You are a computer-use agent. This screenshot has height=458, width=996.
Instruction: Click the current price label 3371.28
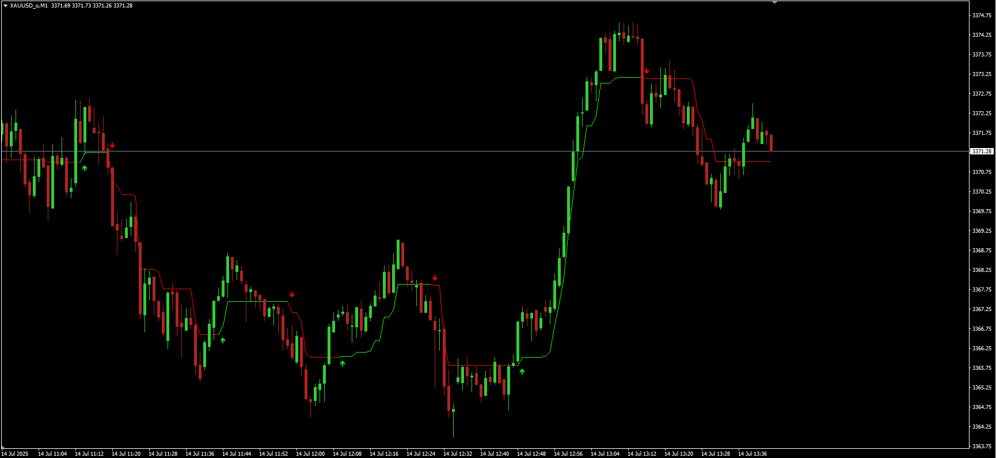point(982,152)
